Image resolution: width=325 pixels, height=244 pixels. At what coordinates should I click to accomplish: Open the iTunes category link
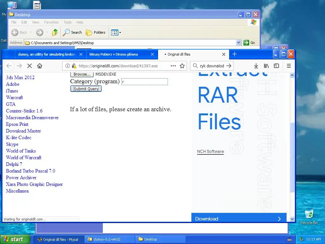[12, 91]
